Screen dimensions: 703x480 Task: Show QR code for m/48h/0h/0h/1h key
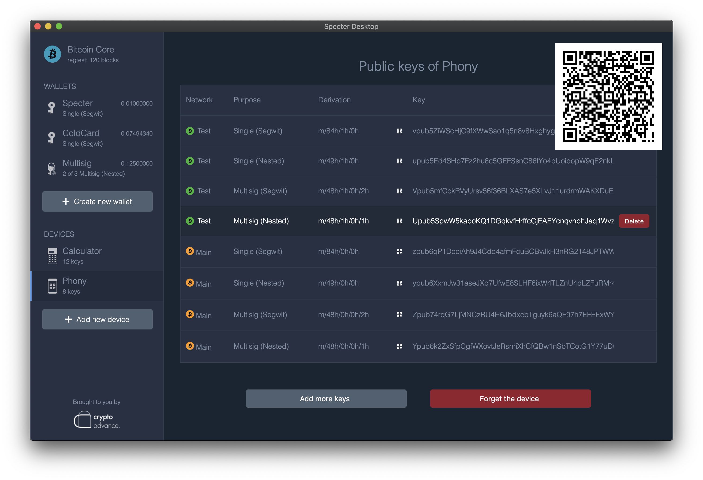399,346
